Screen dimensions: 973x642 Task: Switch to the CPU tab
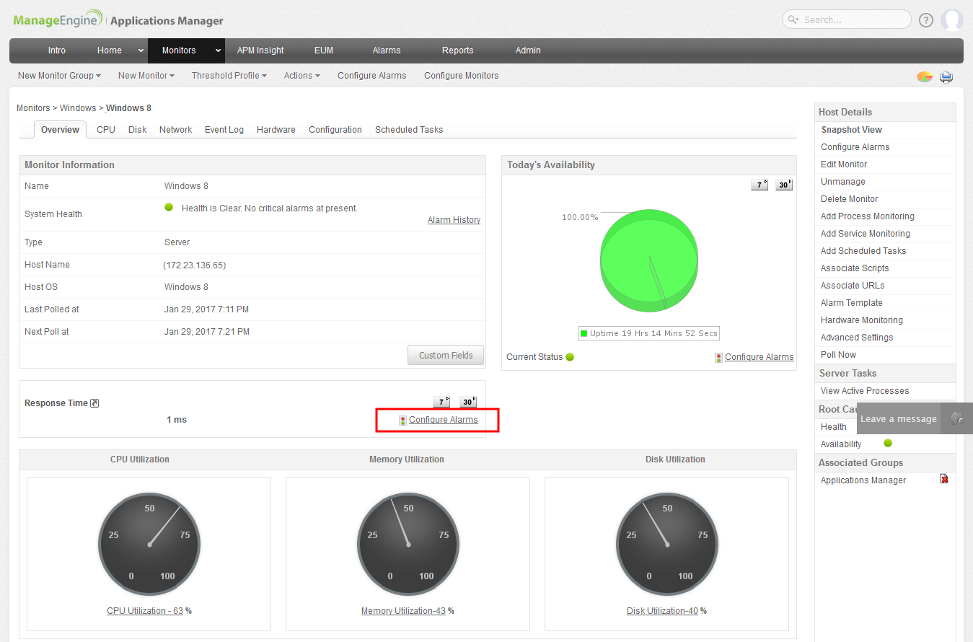[106, 130]
